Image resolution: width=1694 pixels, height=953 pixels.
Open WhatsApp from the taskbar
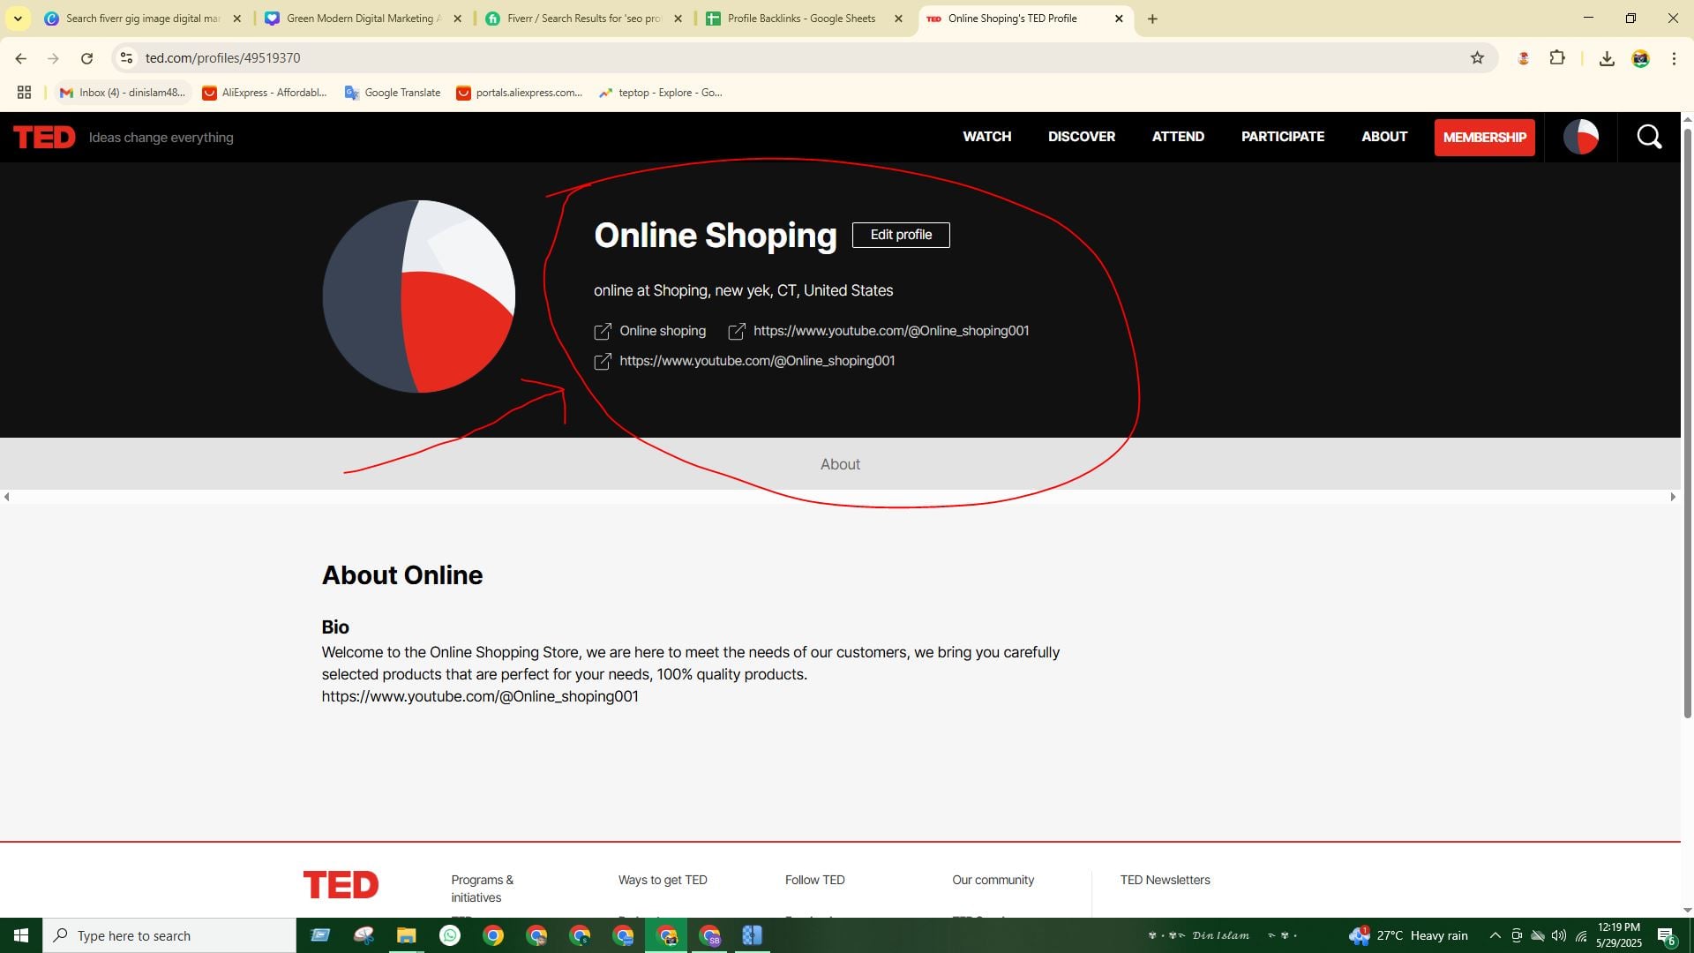tap(450, 935)
